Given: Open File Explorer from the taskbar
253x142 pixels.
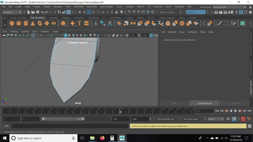Looking at the screenshot, I should click(92, 138).
